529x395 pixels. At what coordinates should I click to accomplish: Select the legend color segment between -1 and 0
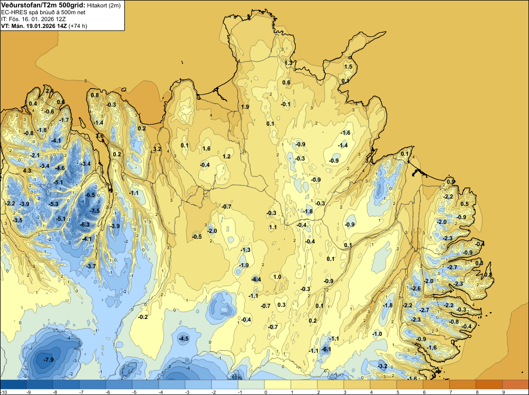tap(251, 384)
